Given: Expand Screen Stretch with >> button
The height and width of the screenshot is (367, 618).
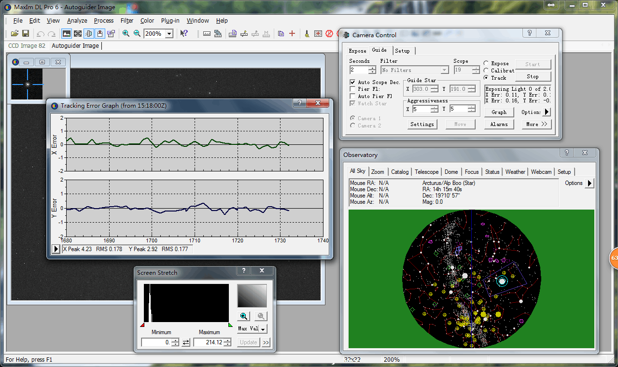Looking at the screenshot, I should [266, 342].
